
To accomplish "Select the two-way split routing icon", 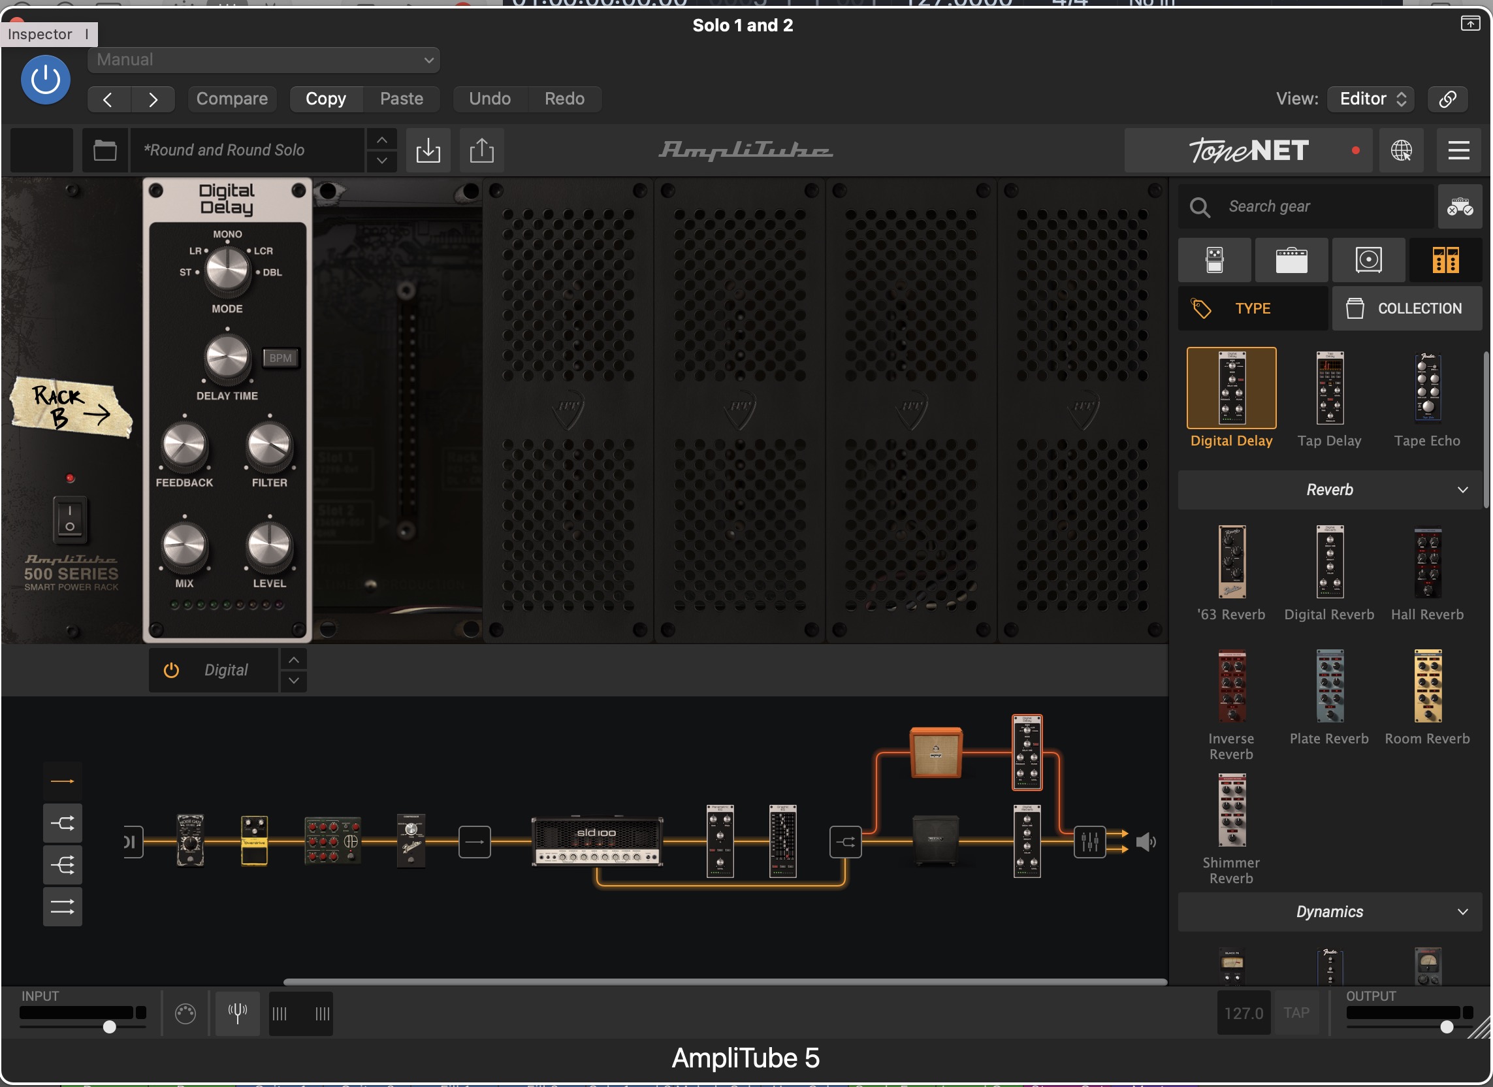I will (x=63, y=824).
